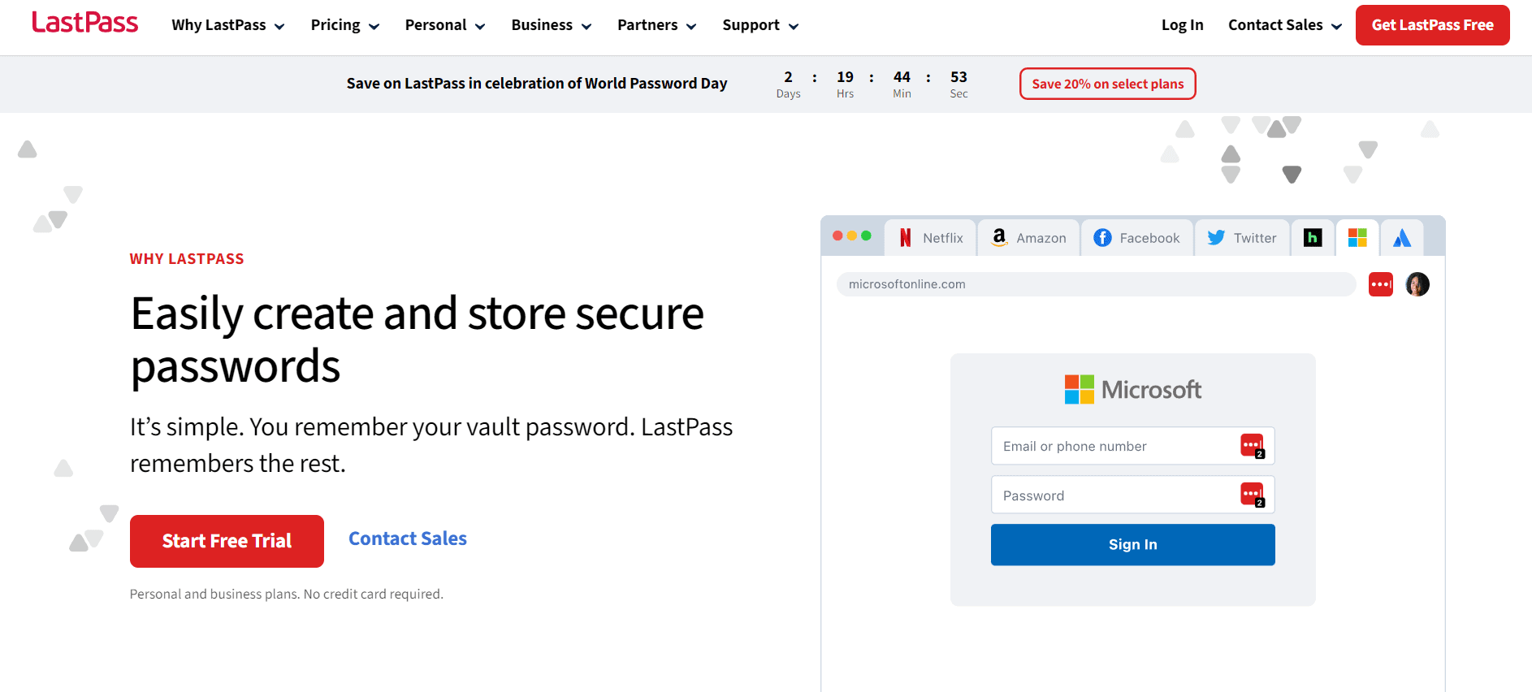Click the red window dot in mock browser
The image size is (1532, 692).
click(837, 236)
